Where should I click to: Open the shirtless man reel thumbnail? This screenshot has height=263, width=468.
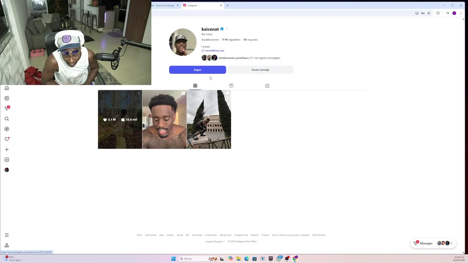click(164, 119)
